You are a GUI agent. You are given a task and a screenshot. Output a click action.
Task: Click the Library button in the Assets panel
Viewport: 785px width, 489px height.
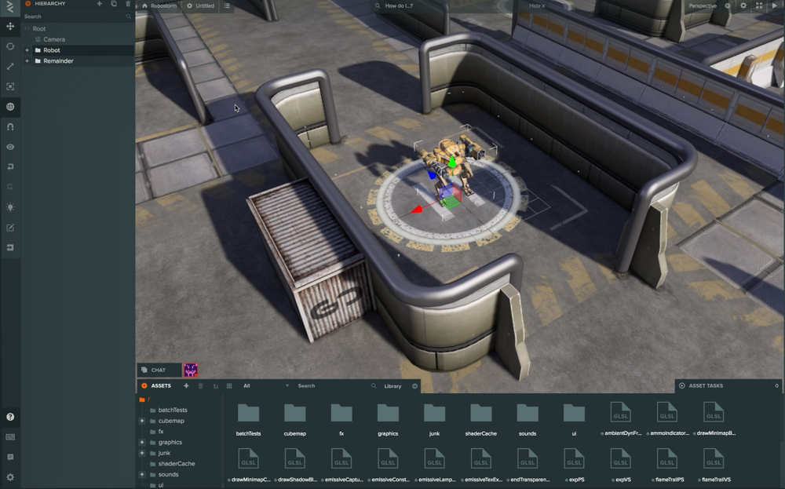[392, 385]
